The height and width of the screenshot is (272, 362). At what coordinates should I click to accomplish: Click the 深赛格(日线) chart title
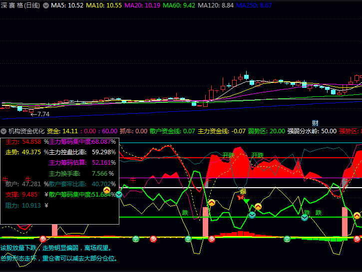click(21, 5)
